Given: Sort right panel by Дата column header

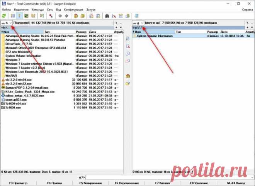Looking at the screenshot, I should pyautogui.click(x=232, y=32).
